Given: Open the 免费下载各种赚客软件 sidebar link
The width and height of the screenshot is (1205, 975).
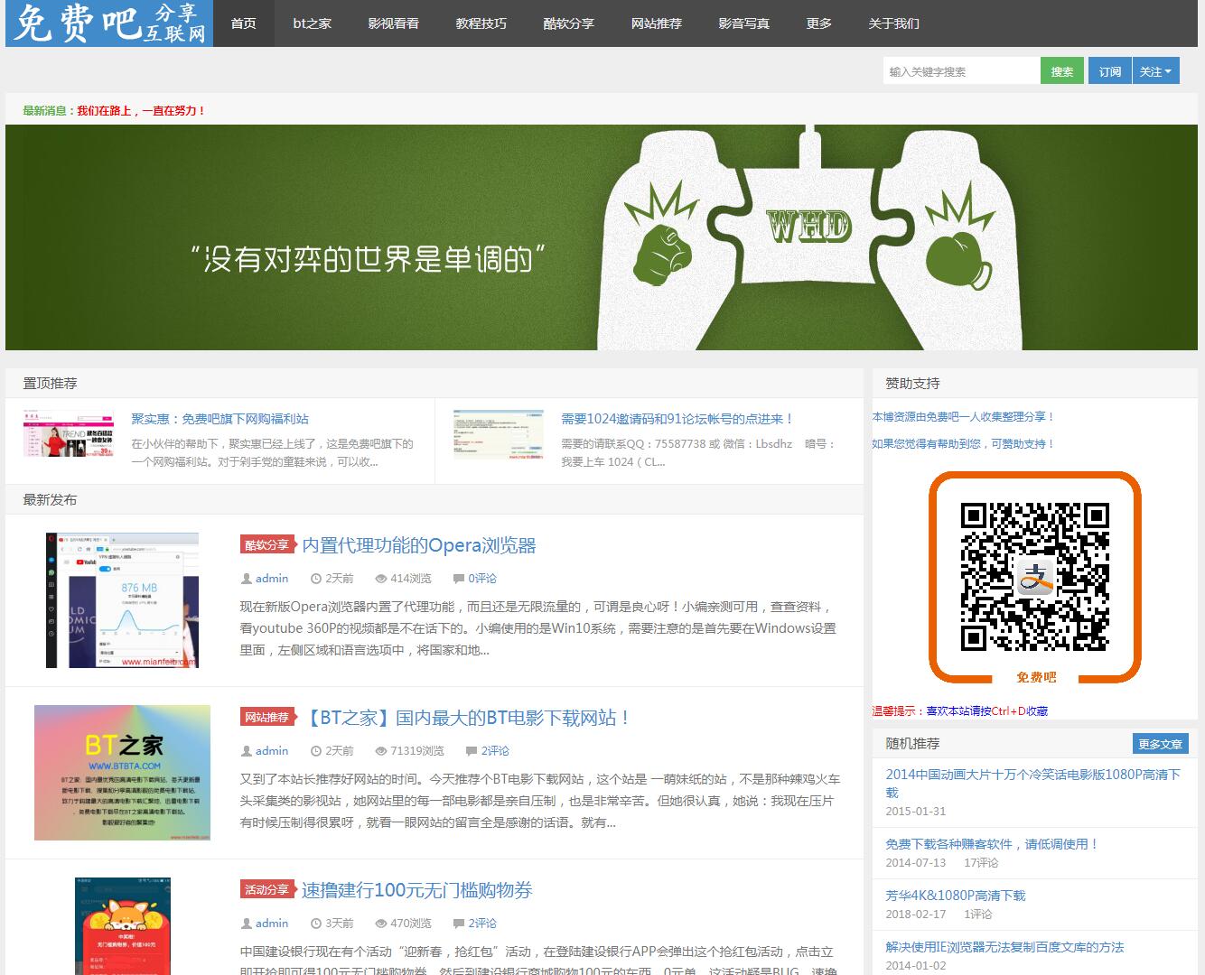Looking at the screenshot, I should 992,844.
